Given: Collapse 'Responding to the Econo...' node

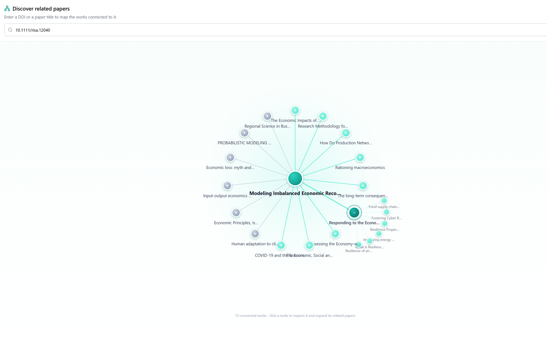Looking at the screenshot, I should 354,213.
